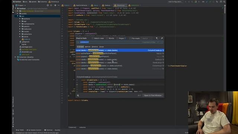This screenshot has height=134, width=238.
Task: Collapse the kanban root folder
Action: (16, 9)
